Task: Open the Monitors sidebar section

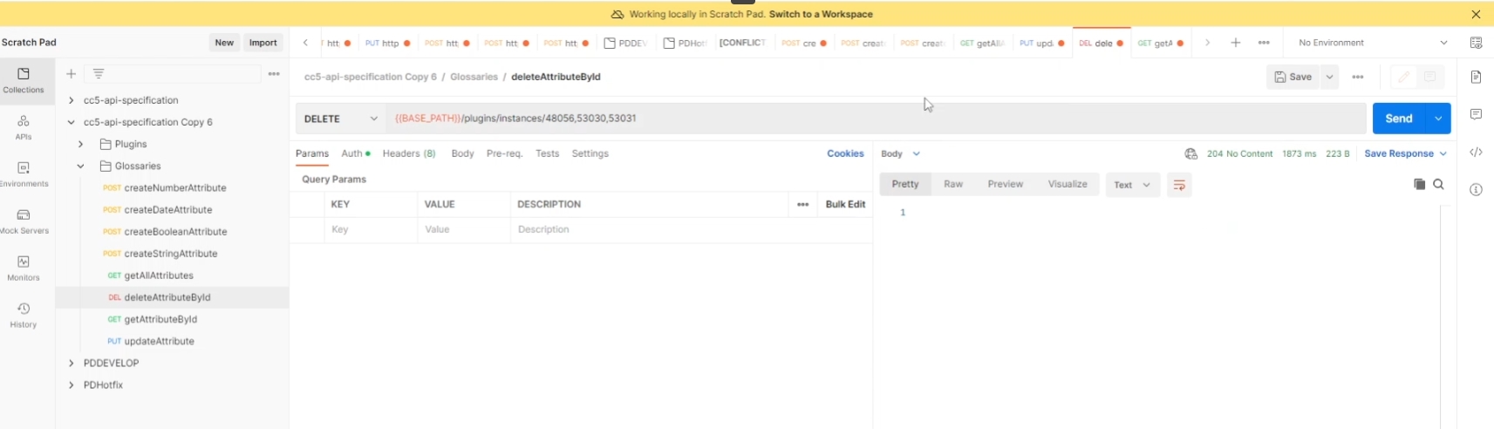Action: [24, 269]
